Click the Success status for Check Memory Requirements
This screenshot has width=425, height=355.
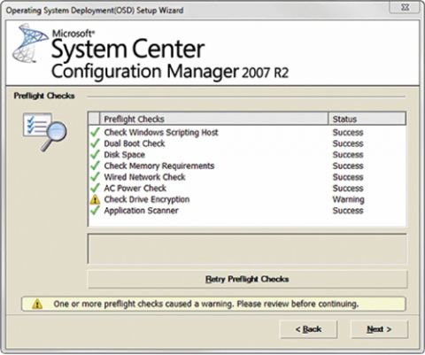[x=348, y=166]
